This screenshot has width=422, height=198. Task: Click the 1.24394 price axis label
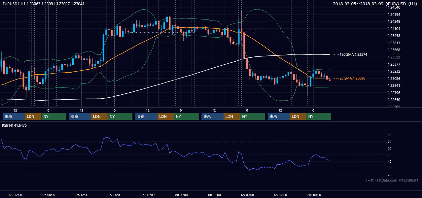(394, 15)
